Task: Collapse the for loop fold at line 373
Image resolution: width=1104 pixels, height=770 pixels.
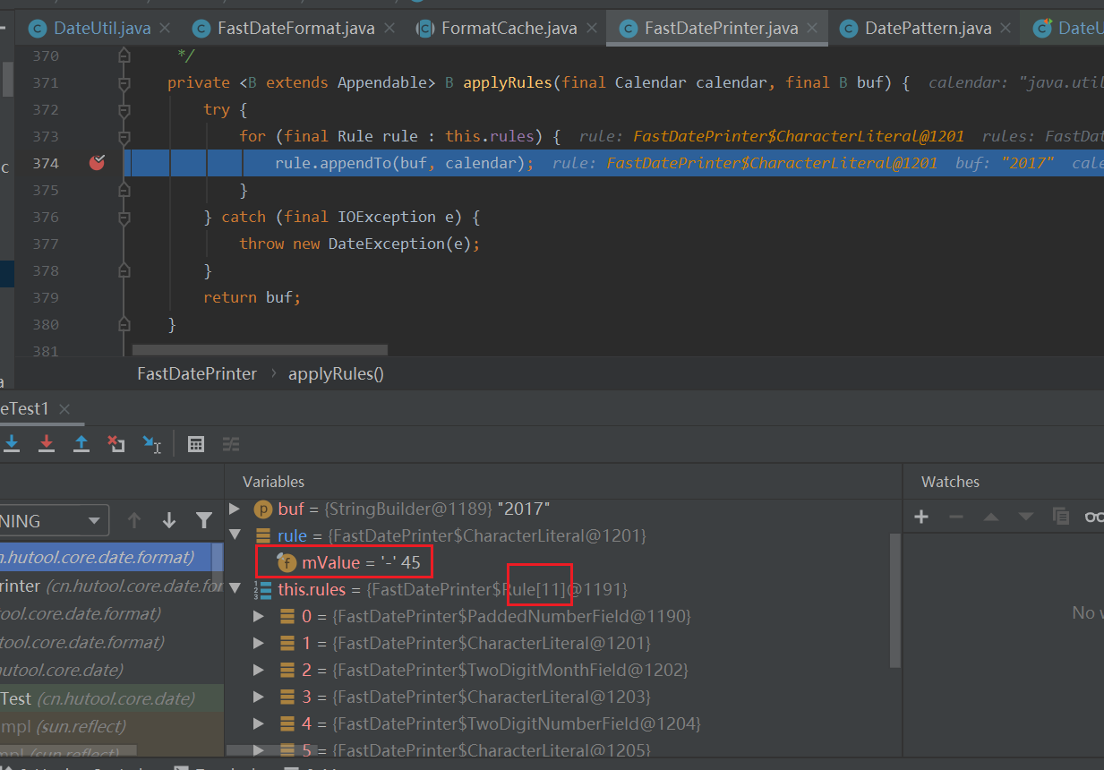Action: [x=124, y=136]
